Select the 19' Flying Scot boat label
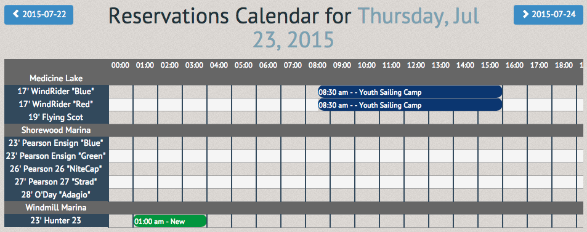Screen dimensions: 587x232 pos(56,117)
